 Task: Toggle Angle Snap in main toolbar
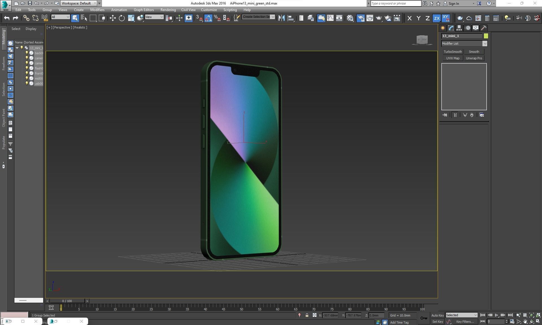point(208,18)
